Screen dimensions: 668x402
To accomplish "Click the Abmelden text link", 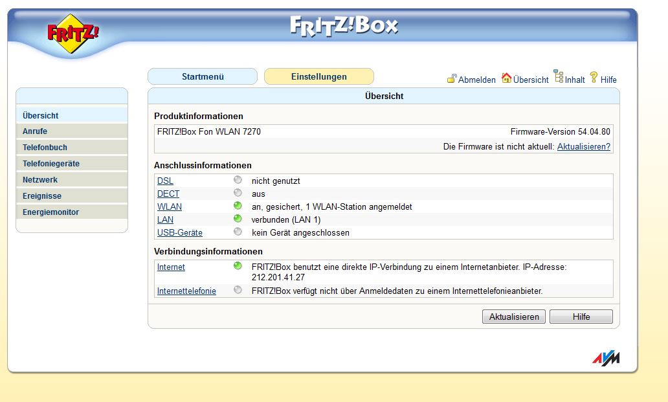I will click(x=476, y=80).
